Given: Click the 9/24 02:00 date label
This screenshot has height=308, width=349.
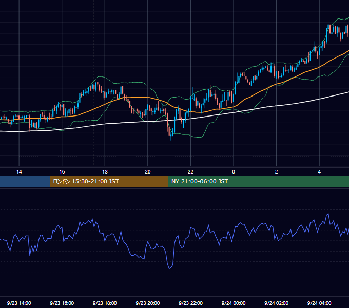Looking at the screenshot, I should [276, 303].
